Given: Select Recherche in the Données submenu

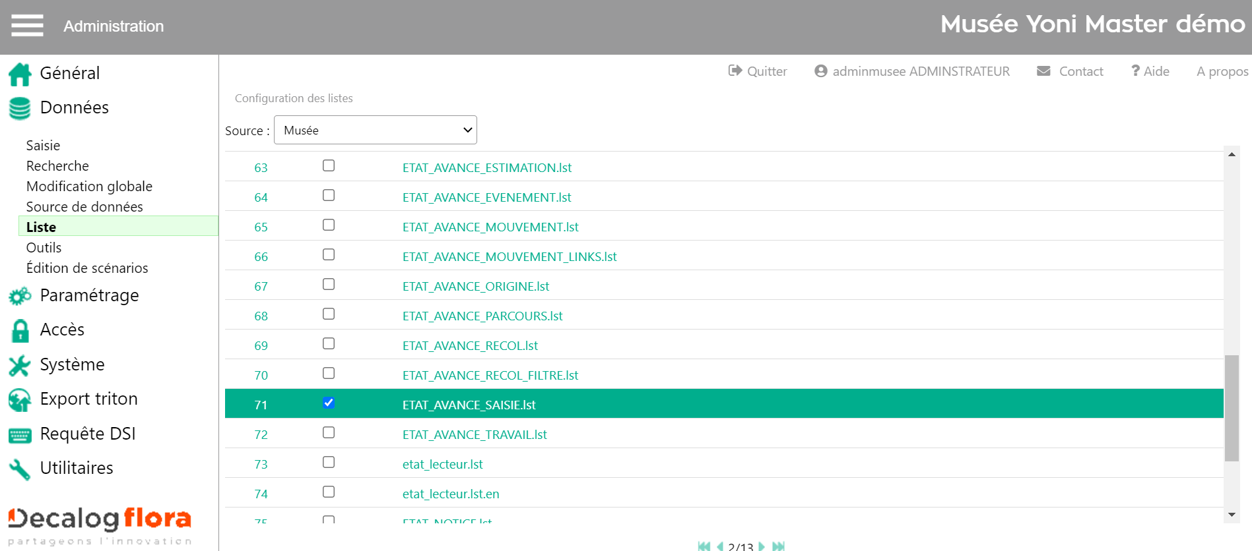Looking at the screenshot, I should pyautogui.click(x=57, y=166).
